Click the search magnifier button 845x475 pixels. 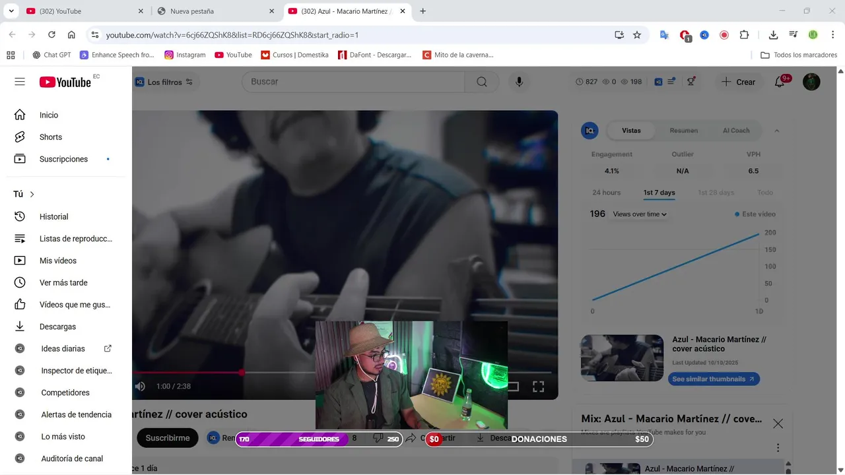[482, 82]
